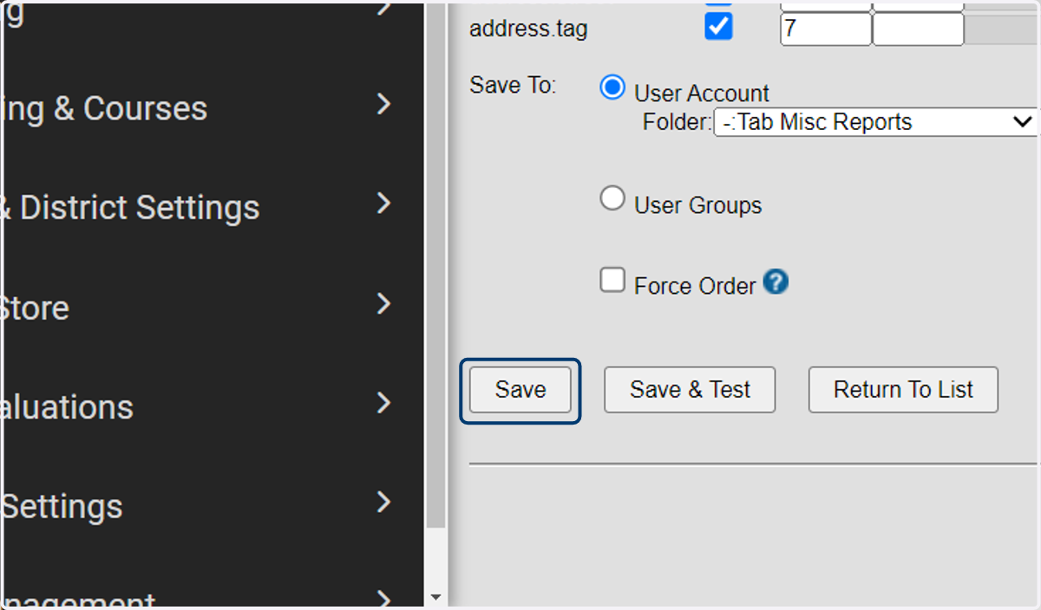Viewport: 1041px width, 610px height.
Task: Expand the District Settings chevron
Action: (385, 204)
